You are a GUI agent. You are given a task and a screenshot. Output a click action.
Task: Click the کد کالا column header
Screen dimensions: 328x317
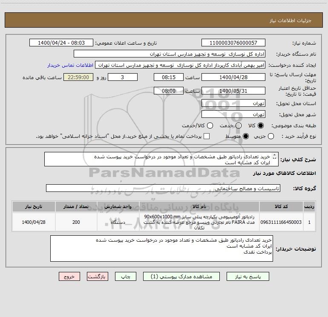[281, 207]
